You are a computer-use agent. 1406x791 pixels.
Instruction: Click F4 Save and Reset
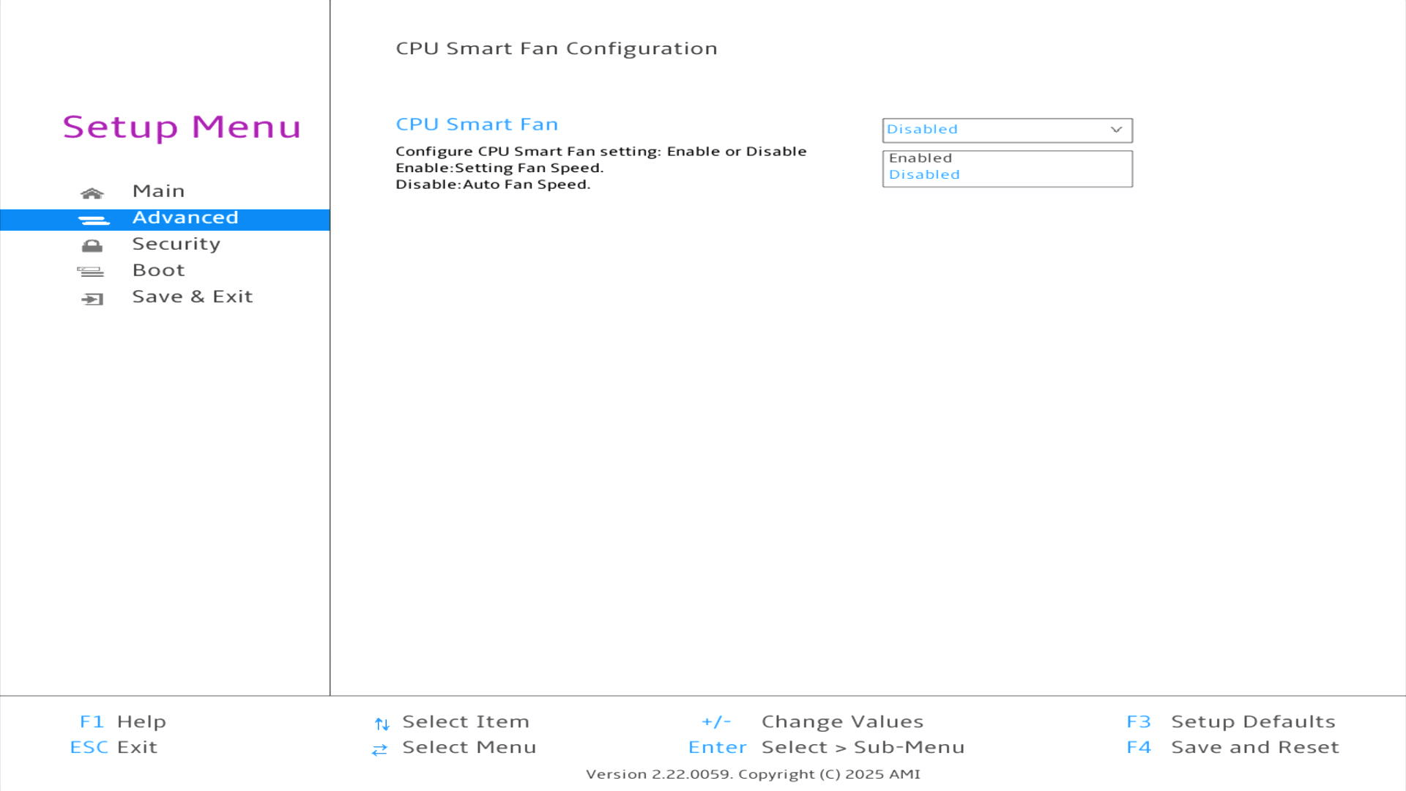(x=1232, y=747)
